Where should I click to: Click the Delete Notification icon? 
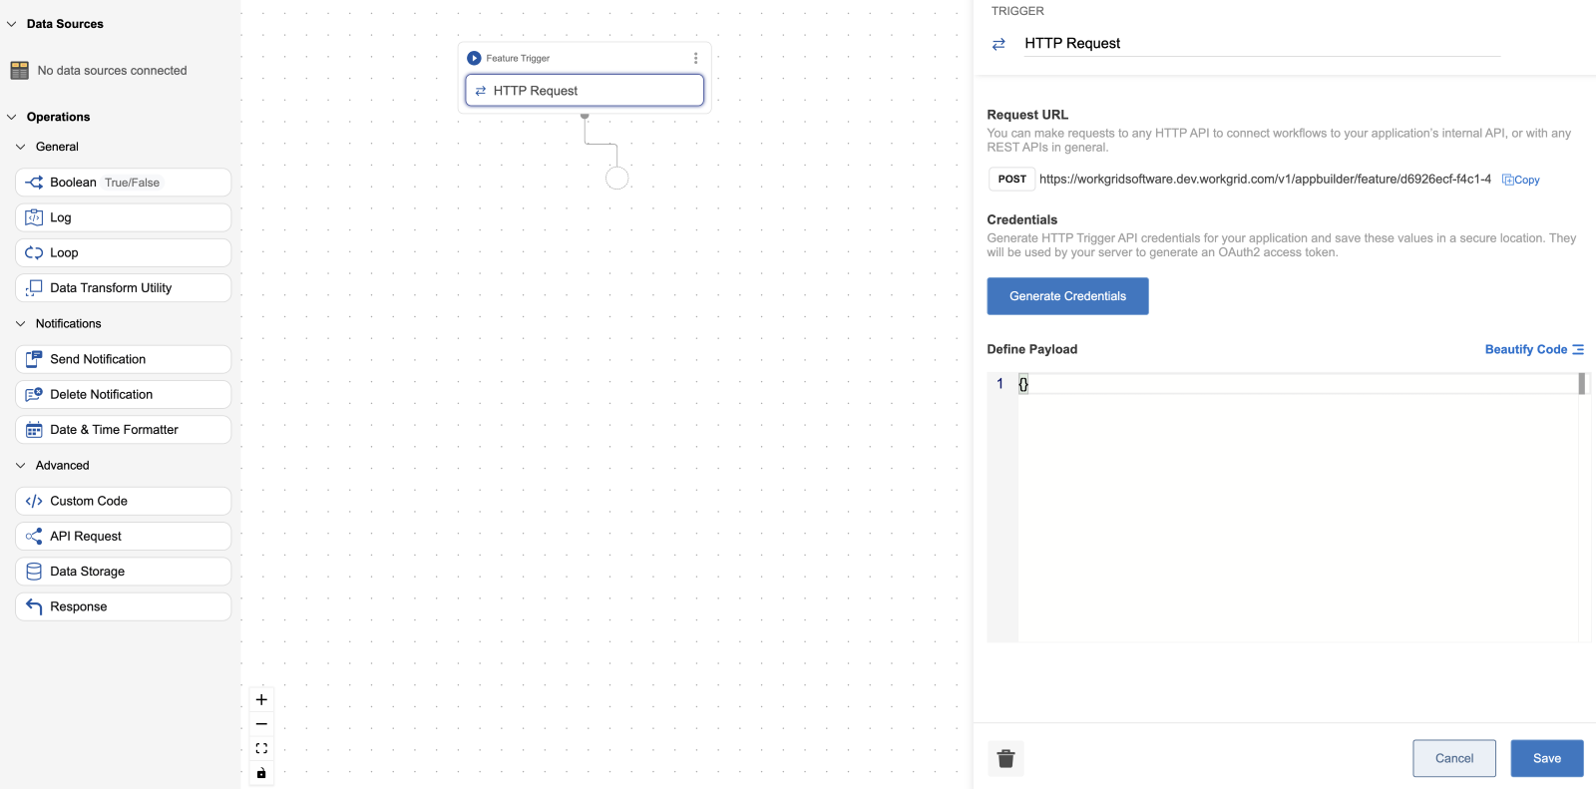click(x=34, y=394)
